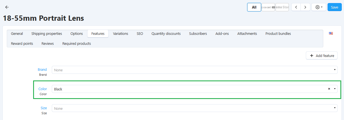
Task: Expand the Color dropdown showing Black
Action: (194, 89)
